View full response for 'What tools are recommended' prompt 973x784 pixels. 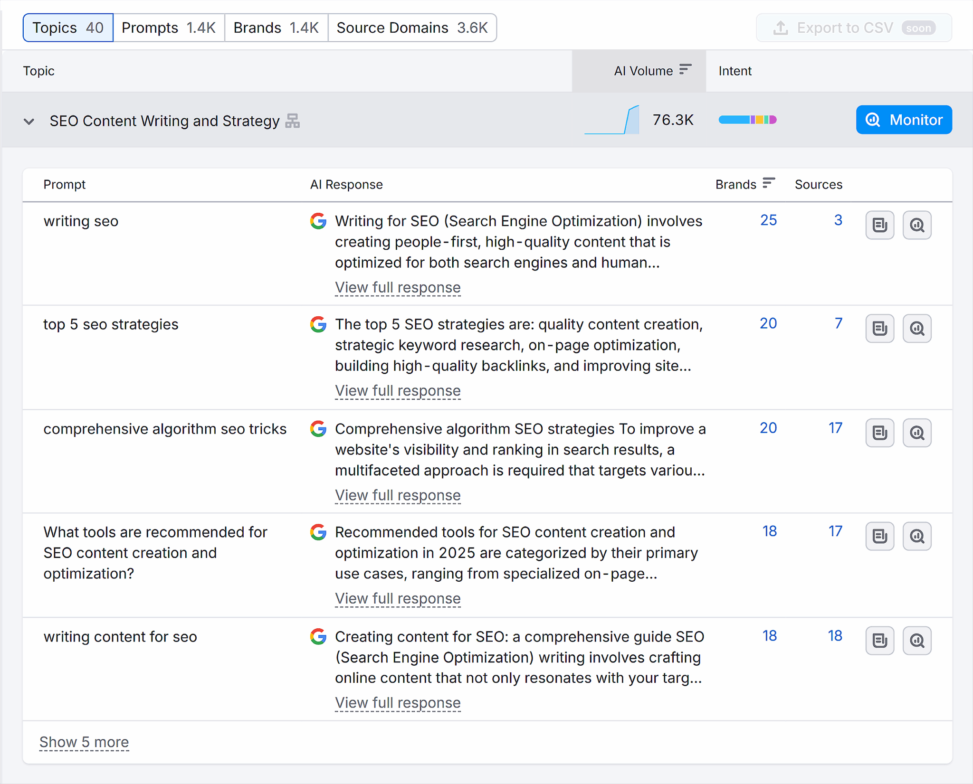click(x=398, y=599)
